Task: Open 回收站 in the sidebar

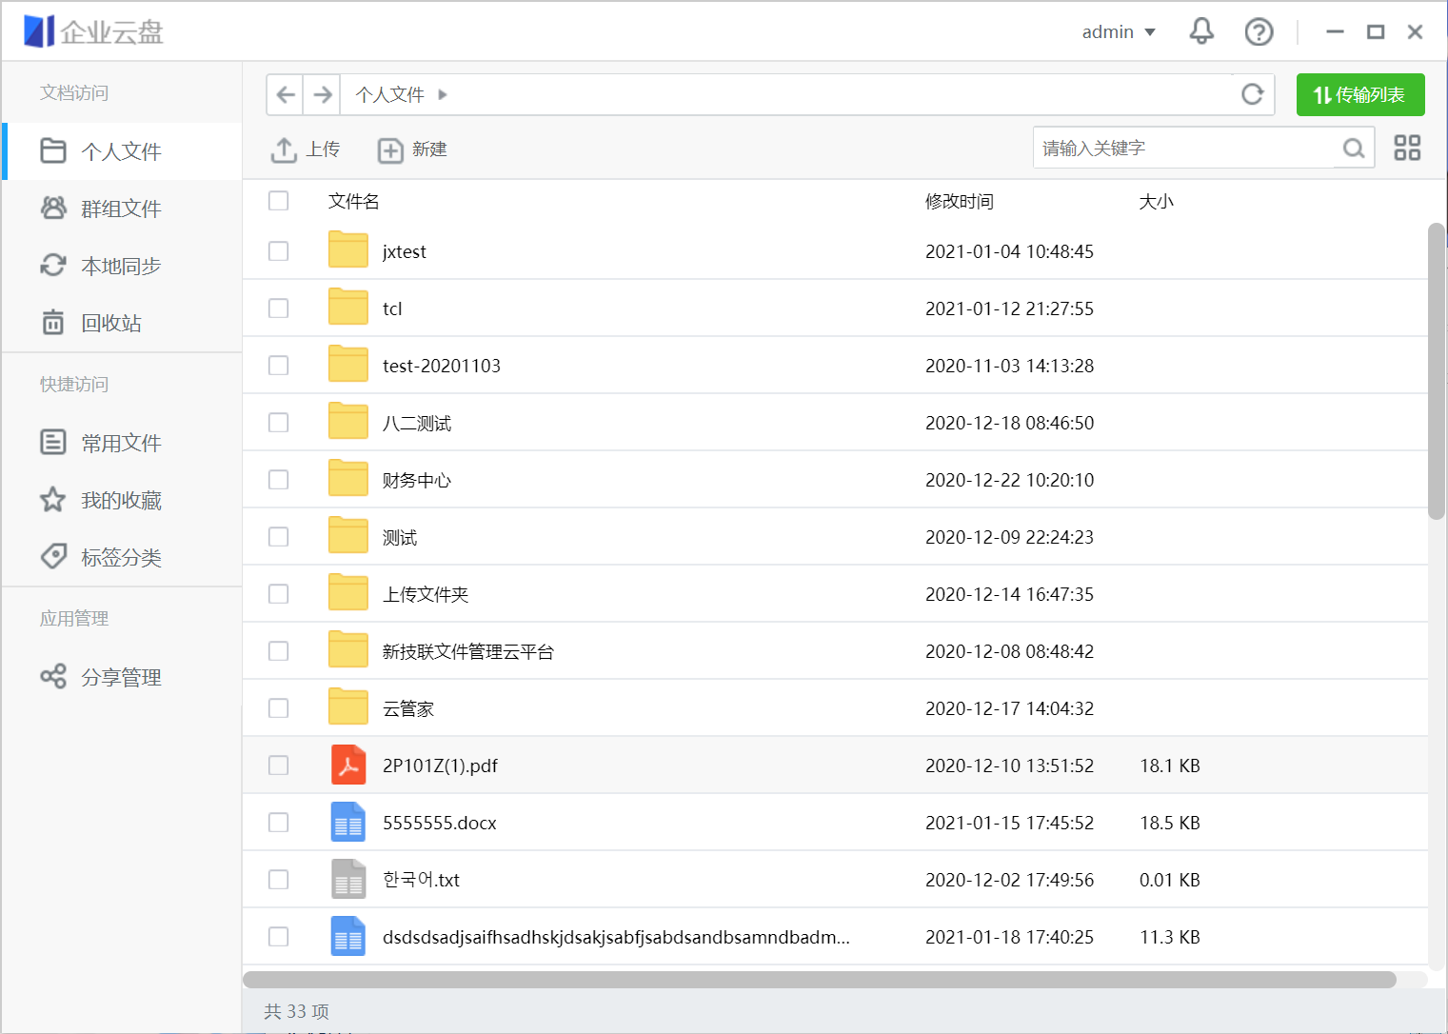Action: (122, 323)
